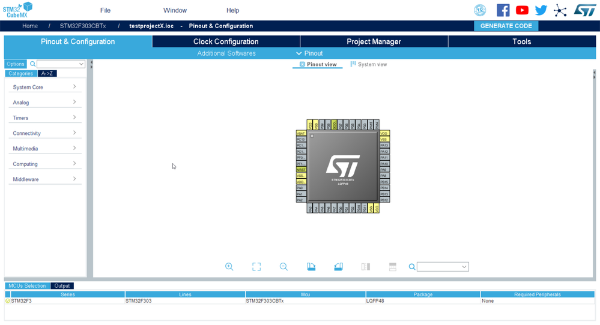This screenshot has width=600, height=325.
Task: Open the Project Manager tab
Action: click(374, 41)
